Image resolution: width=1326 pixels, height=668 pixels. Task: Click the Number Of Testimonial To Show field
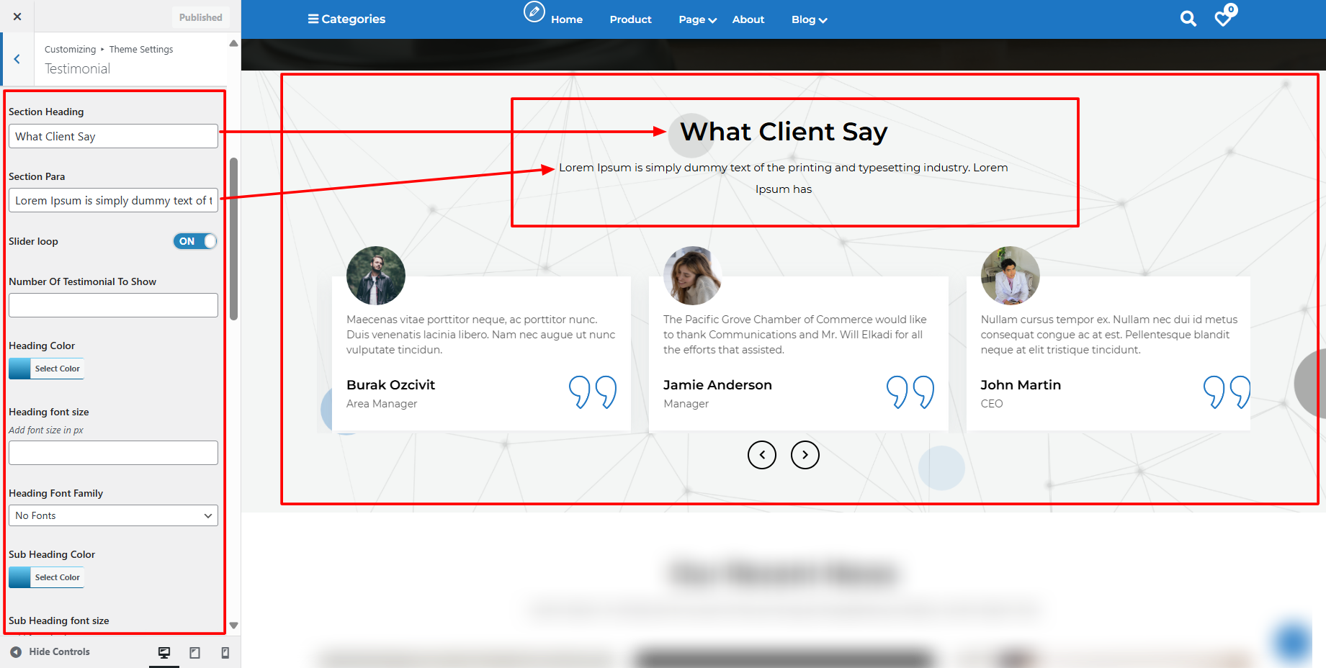pos(113,305)
